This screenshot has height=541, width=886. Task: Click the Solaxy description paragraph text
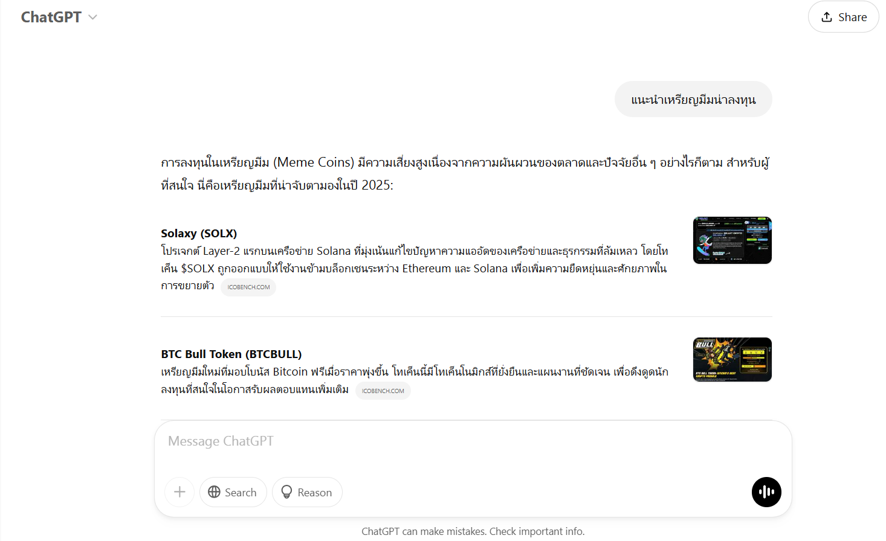(x=415, y=268)
